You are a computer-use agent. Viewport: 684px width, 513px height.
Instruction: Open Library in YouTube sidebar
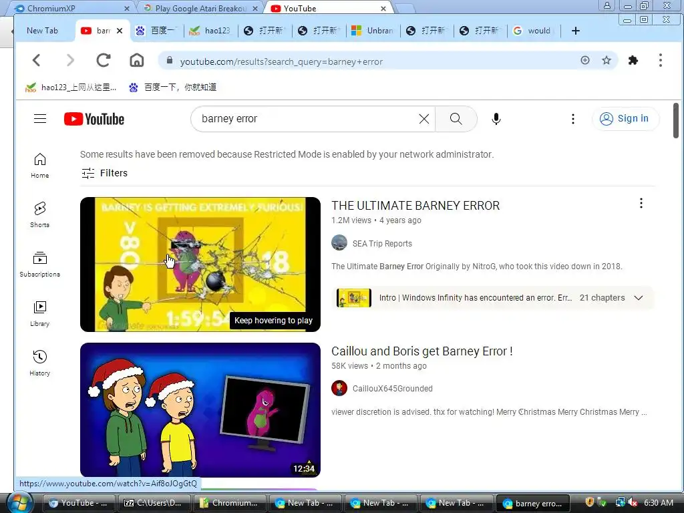coord(39,314)
